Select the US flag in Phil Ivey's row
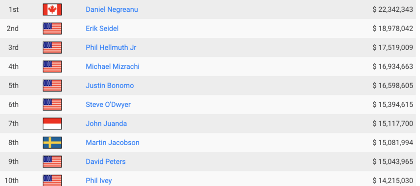Screen dimensions: 420x186 point(52,181)
